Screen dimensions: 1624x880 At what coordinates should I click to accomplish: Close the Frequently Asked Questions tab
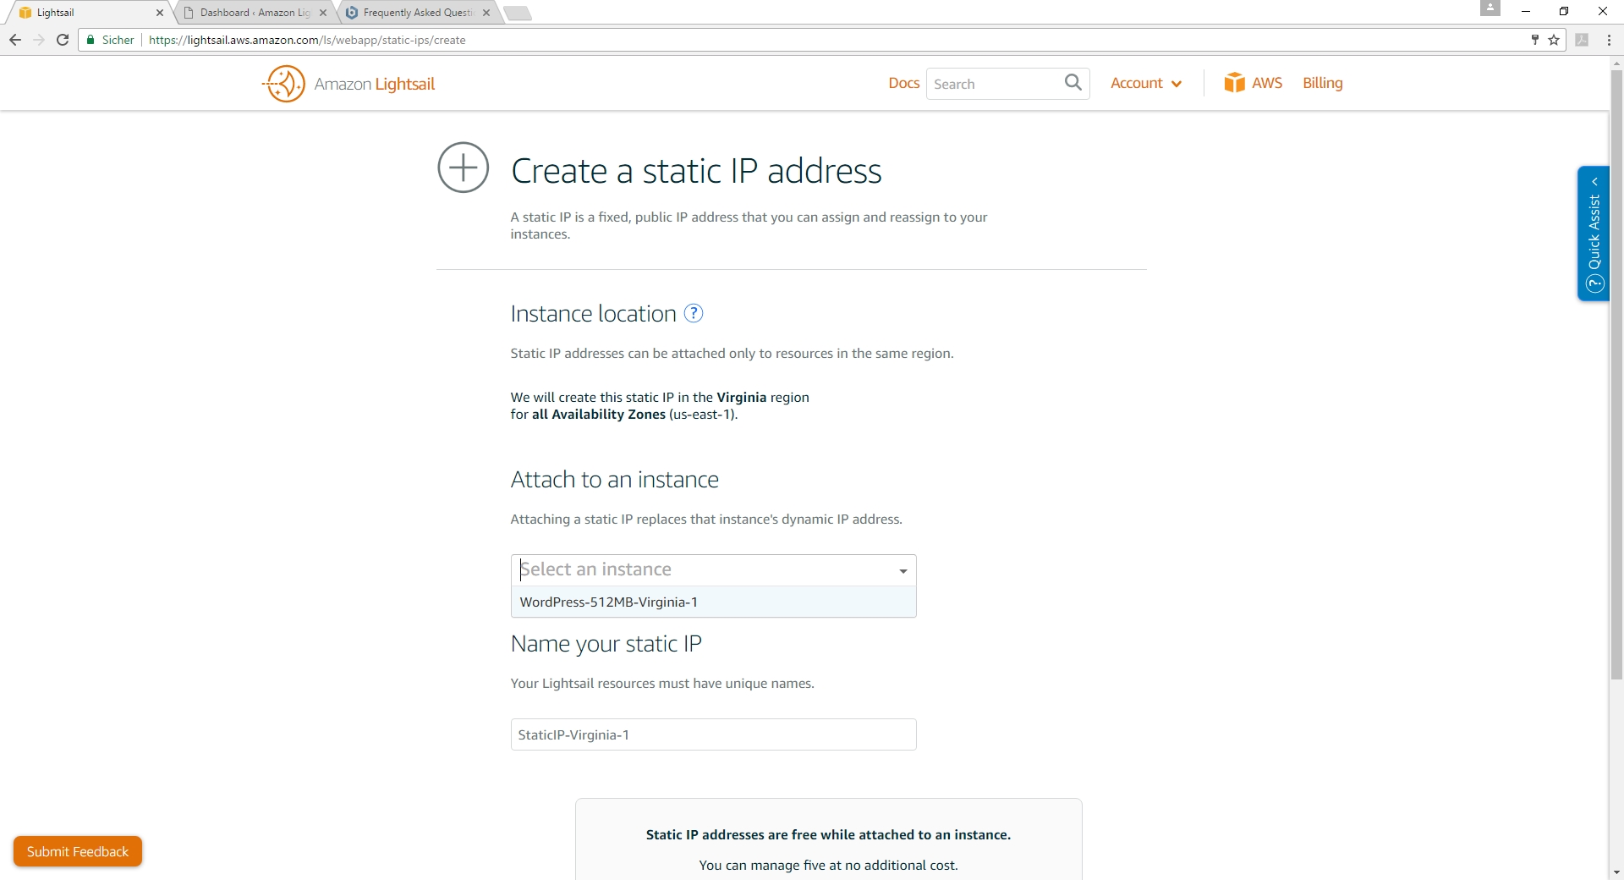click(x=486, y=13)
